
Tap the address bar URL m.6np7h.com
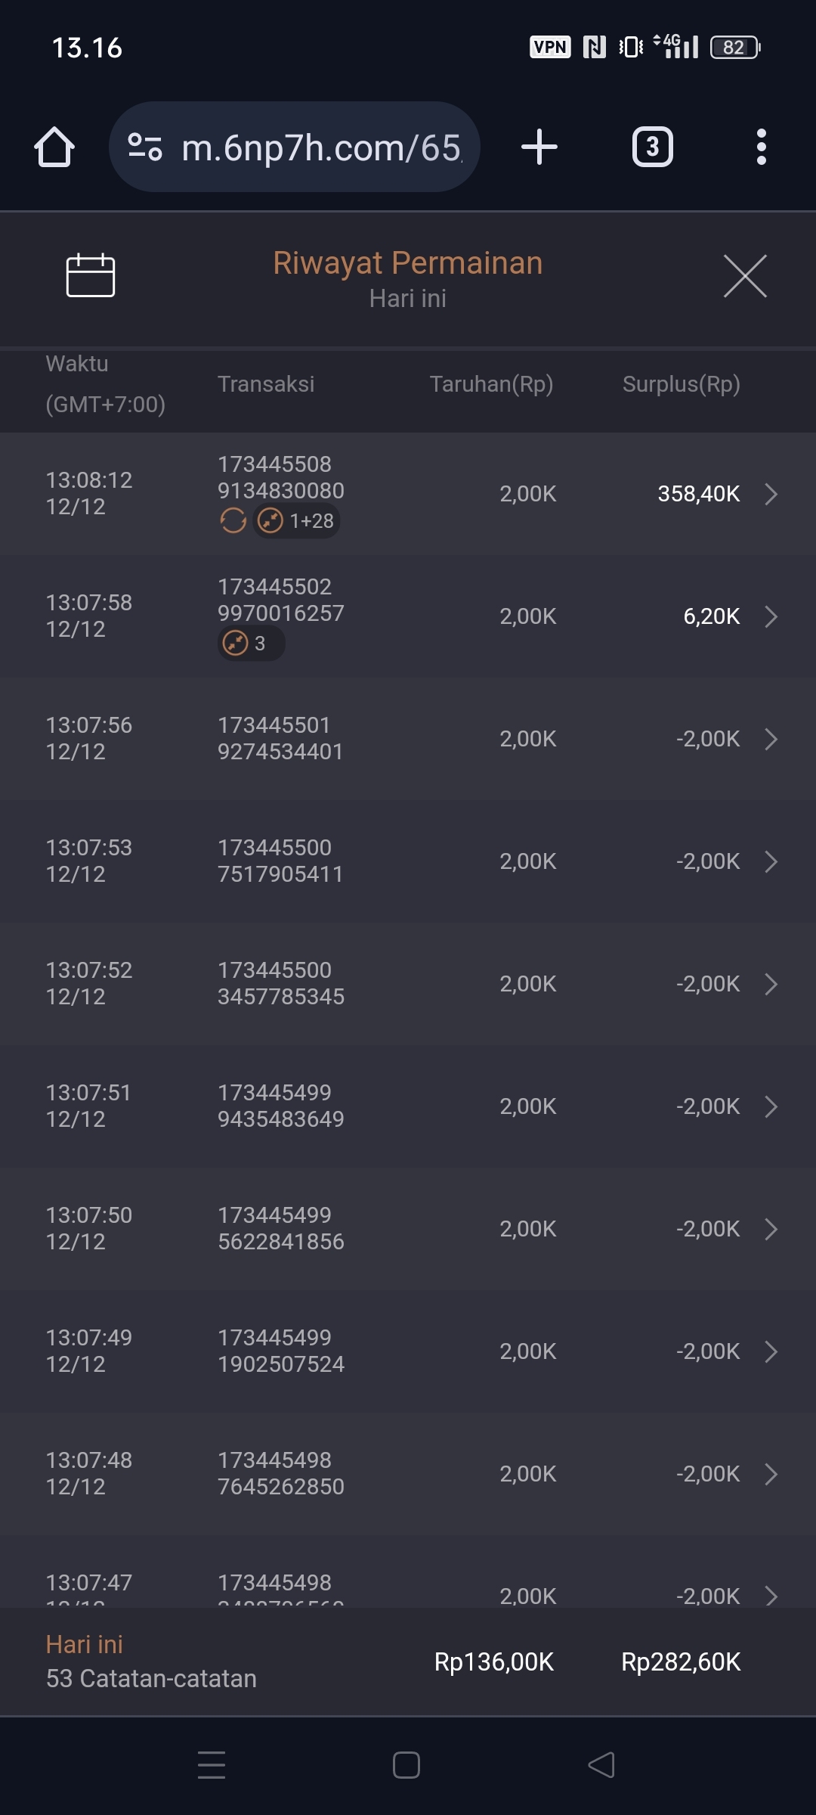click(321, 147)
